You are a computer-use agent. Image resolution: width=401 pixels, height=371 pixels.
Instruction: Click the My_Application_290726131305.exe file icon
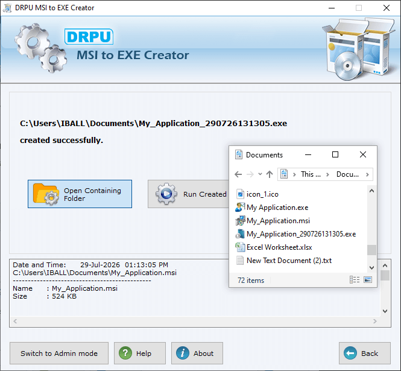pos(240,234)
